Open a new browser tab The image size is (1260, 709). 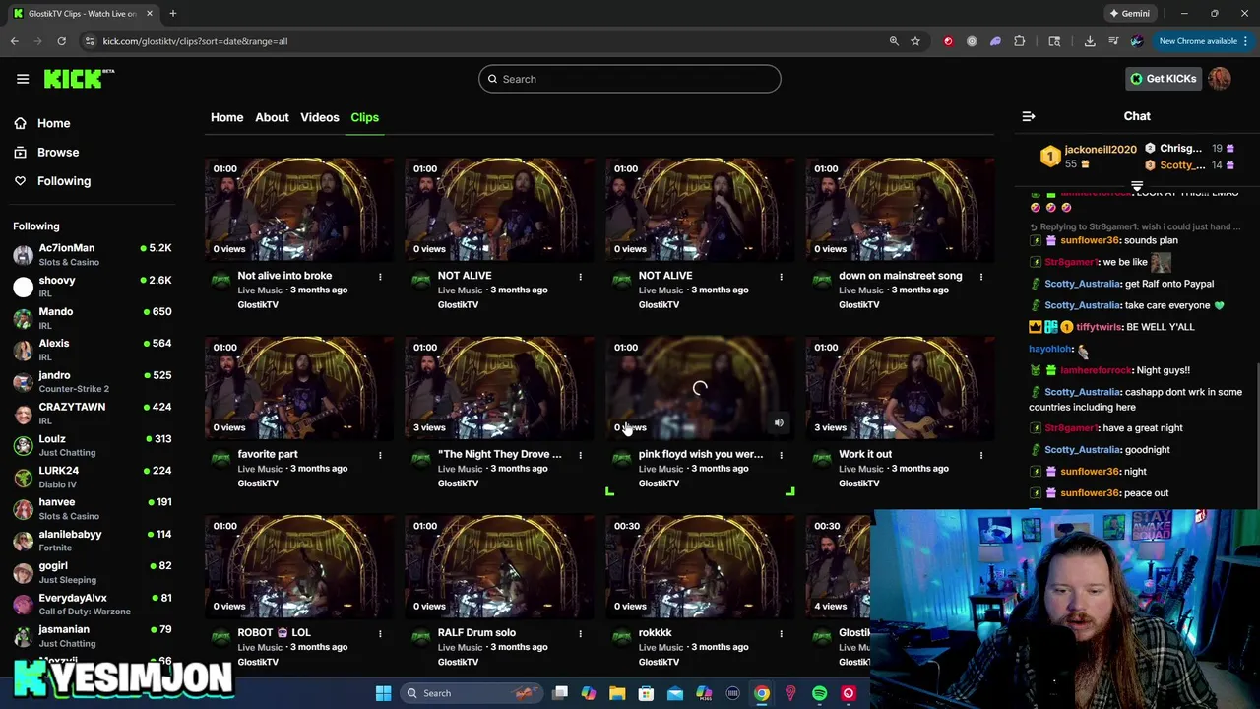click(x=172, y=14)
